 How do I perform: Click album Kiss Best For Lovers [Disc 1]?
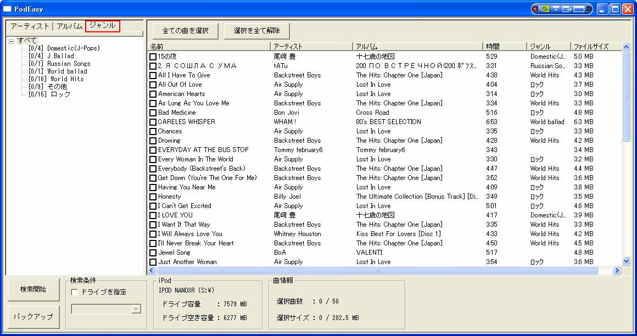click(x=398, y=234)
